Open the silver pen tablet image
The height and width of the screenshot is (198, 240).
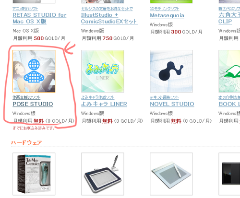(171, 174)
